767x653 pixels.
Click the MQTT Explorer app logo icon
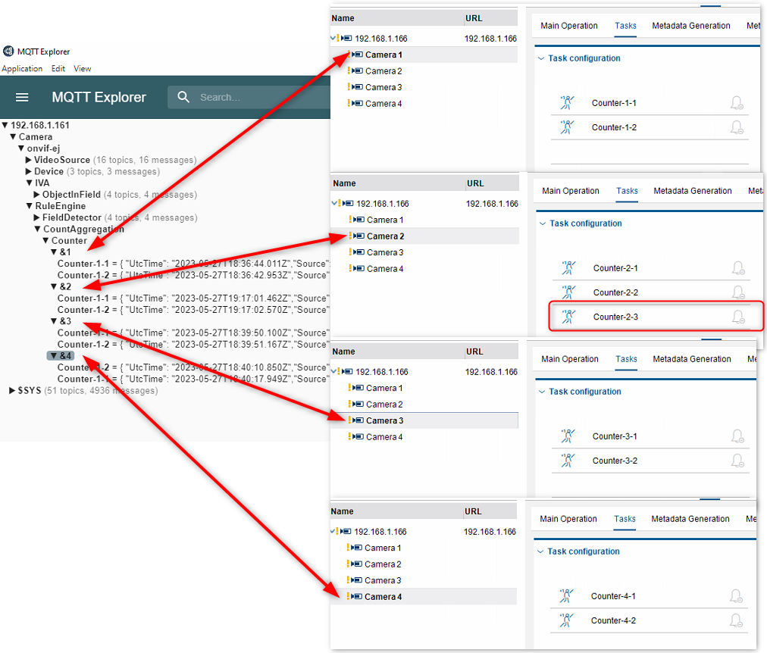(8, 52)
